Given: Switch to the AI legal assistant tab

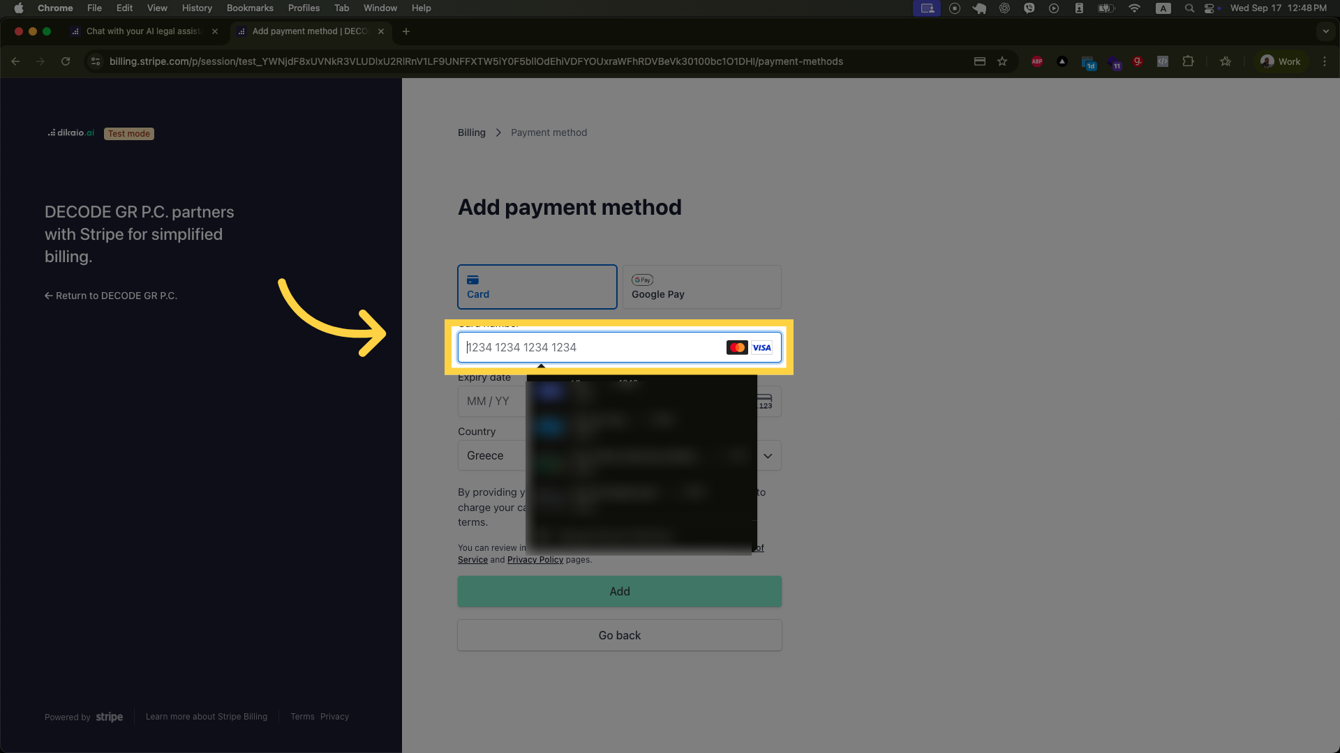Looking at the screenshot, I should (x=140, y=31).
